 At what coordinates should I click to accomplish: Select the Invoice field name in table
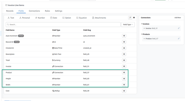(x=9, y=66)
